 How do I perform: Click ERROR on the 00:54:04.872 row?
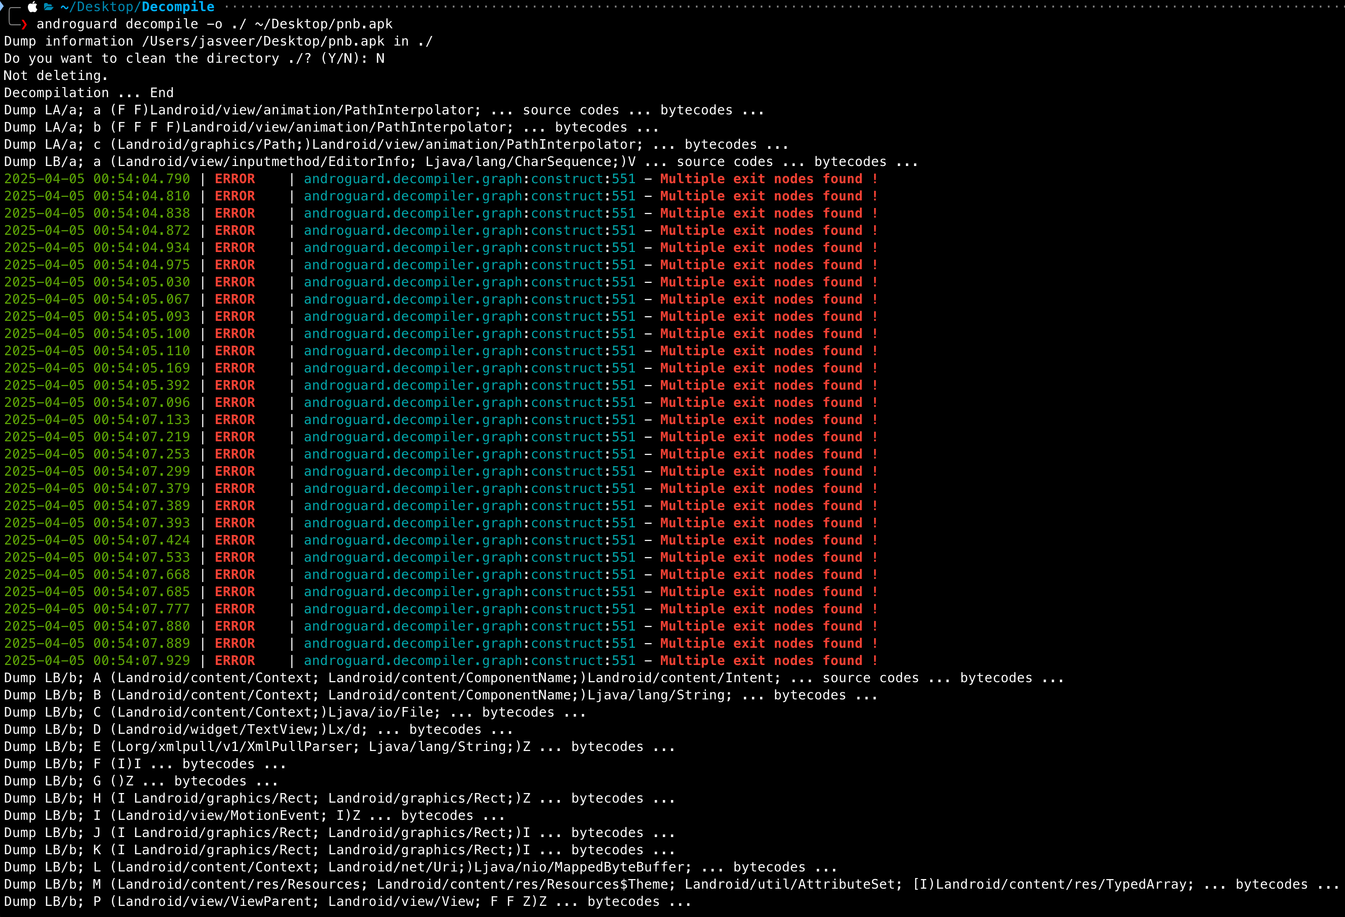point(235,231)
